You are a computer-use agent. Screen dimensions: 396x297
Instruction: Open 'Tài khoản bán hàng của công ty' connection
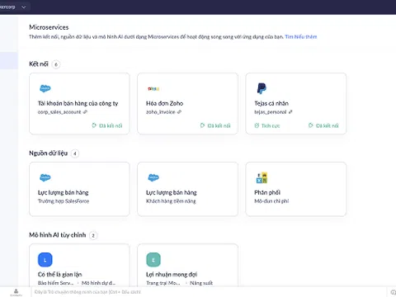[x=79, y=104]
